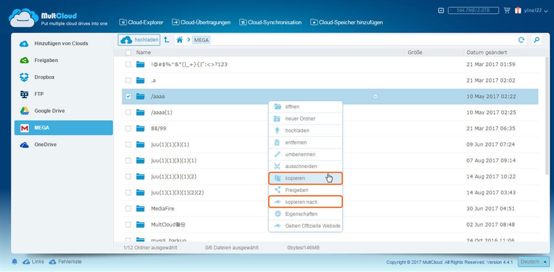The height and width of the screenshot is (272, 554).
Task: Sort by Größe column header
Action: click(x=415, y=52)
